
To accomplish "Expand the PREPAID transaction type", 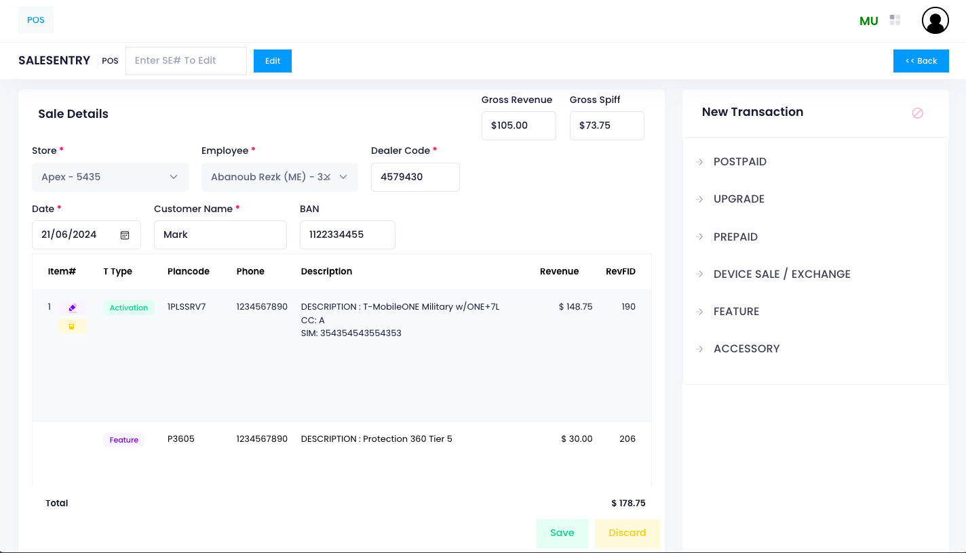I will coord(735,237).
